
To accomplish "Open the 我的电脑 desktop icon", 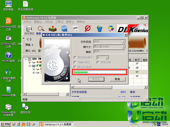I will point(8,6).
